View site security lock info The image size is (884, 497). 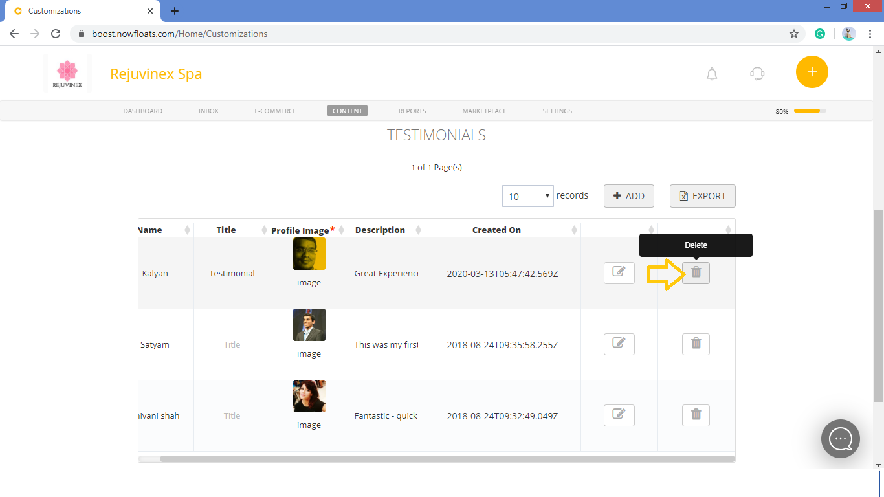click(x=82, y=34)
